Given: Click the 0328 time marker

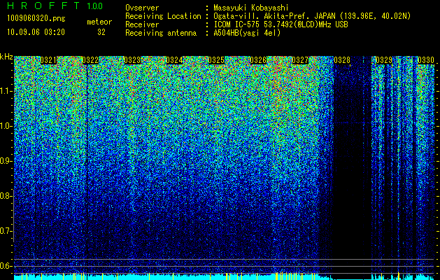Looking at the screenshot, I should (342, 60).
